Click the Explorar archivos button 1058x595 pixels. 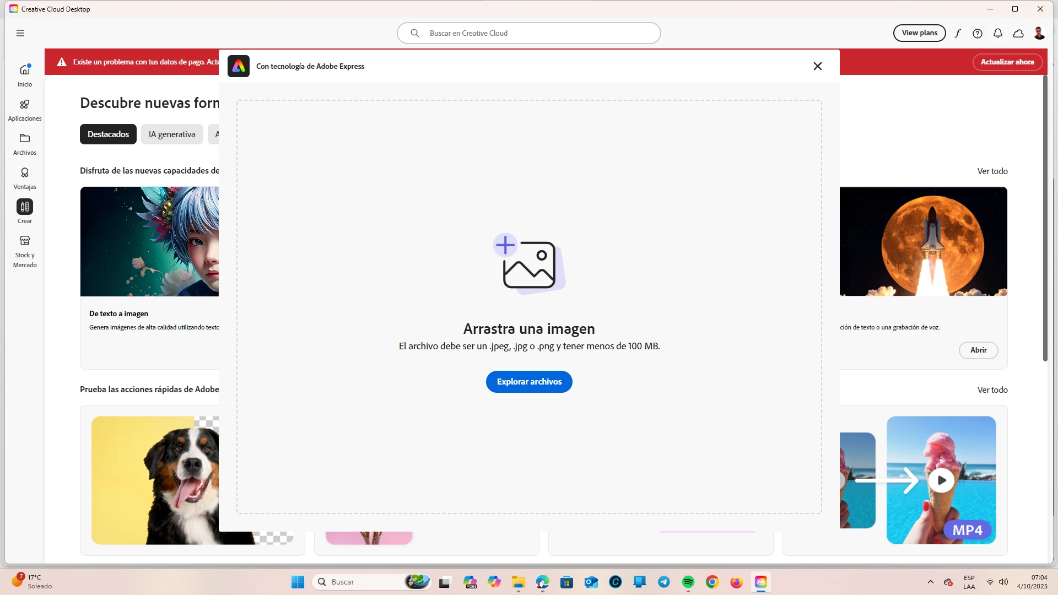click(529, 382)
